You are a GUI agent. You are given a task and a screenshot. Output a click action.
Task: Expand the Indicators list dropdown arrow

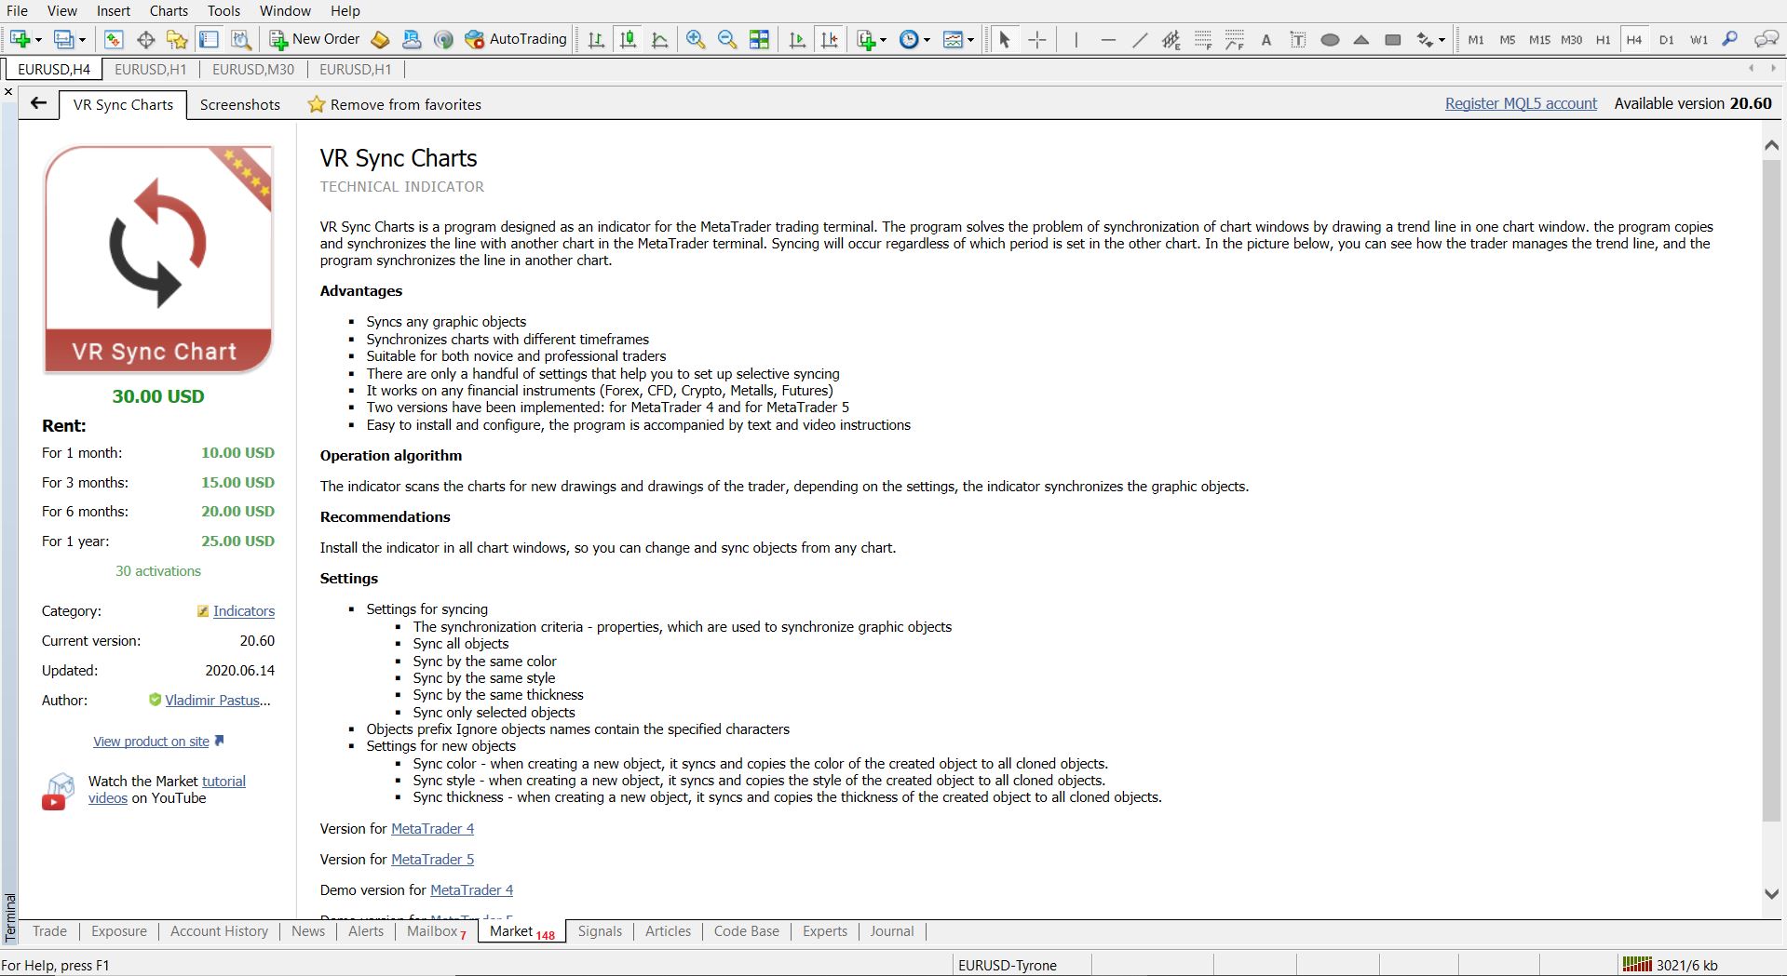coord(883,40)
